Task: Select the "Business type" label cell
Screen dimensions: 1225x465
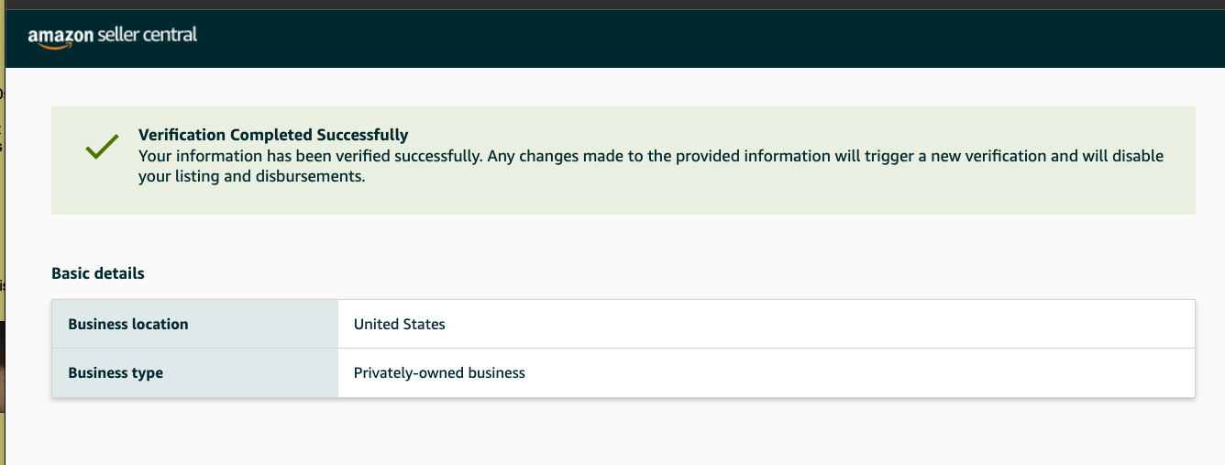Action: (195, 372)
